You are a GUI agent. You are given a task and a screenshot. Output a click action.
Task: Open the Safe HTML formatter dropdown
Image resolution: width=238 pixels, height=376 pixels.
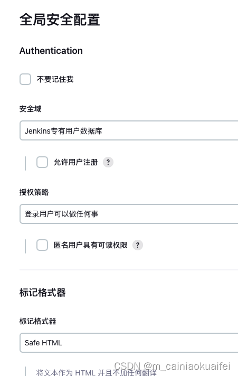click(129, 343)
